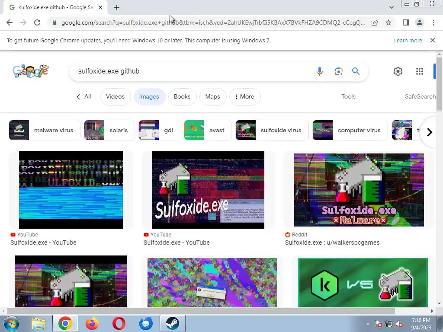The width and height of the screenshot is (443, 332).
Task: Filter by solaris chip
Action: (109, 130)
